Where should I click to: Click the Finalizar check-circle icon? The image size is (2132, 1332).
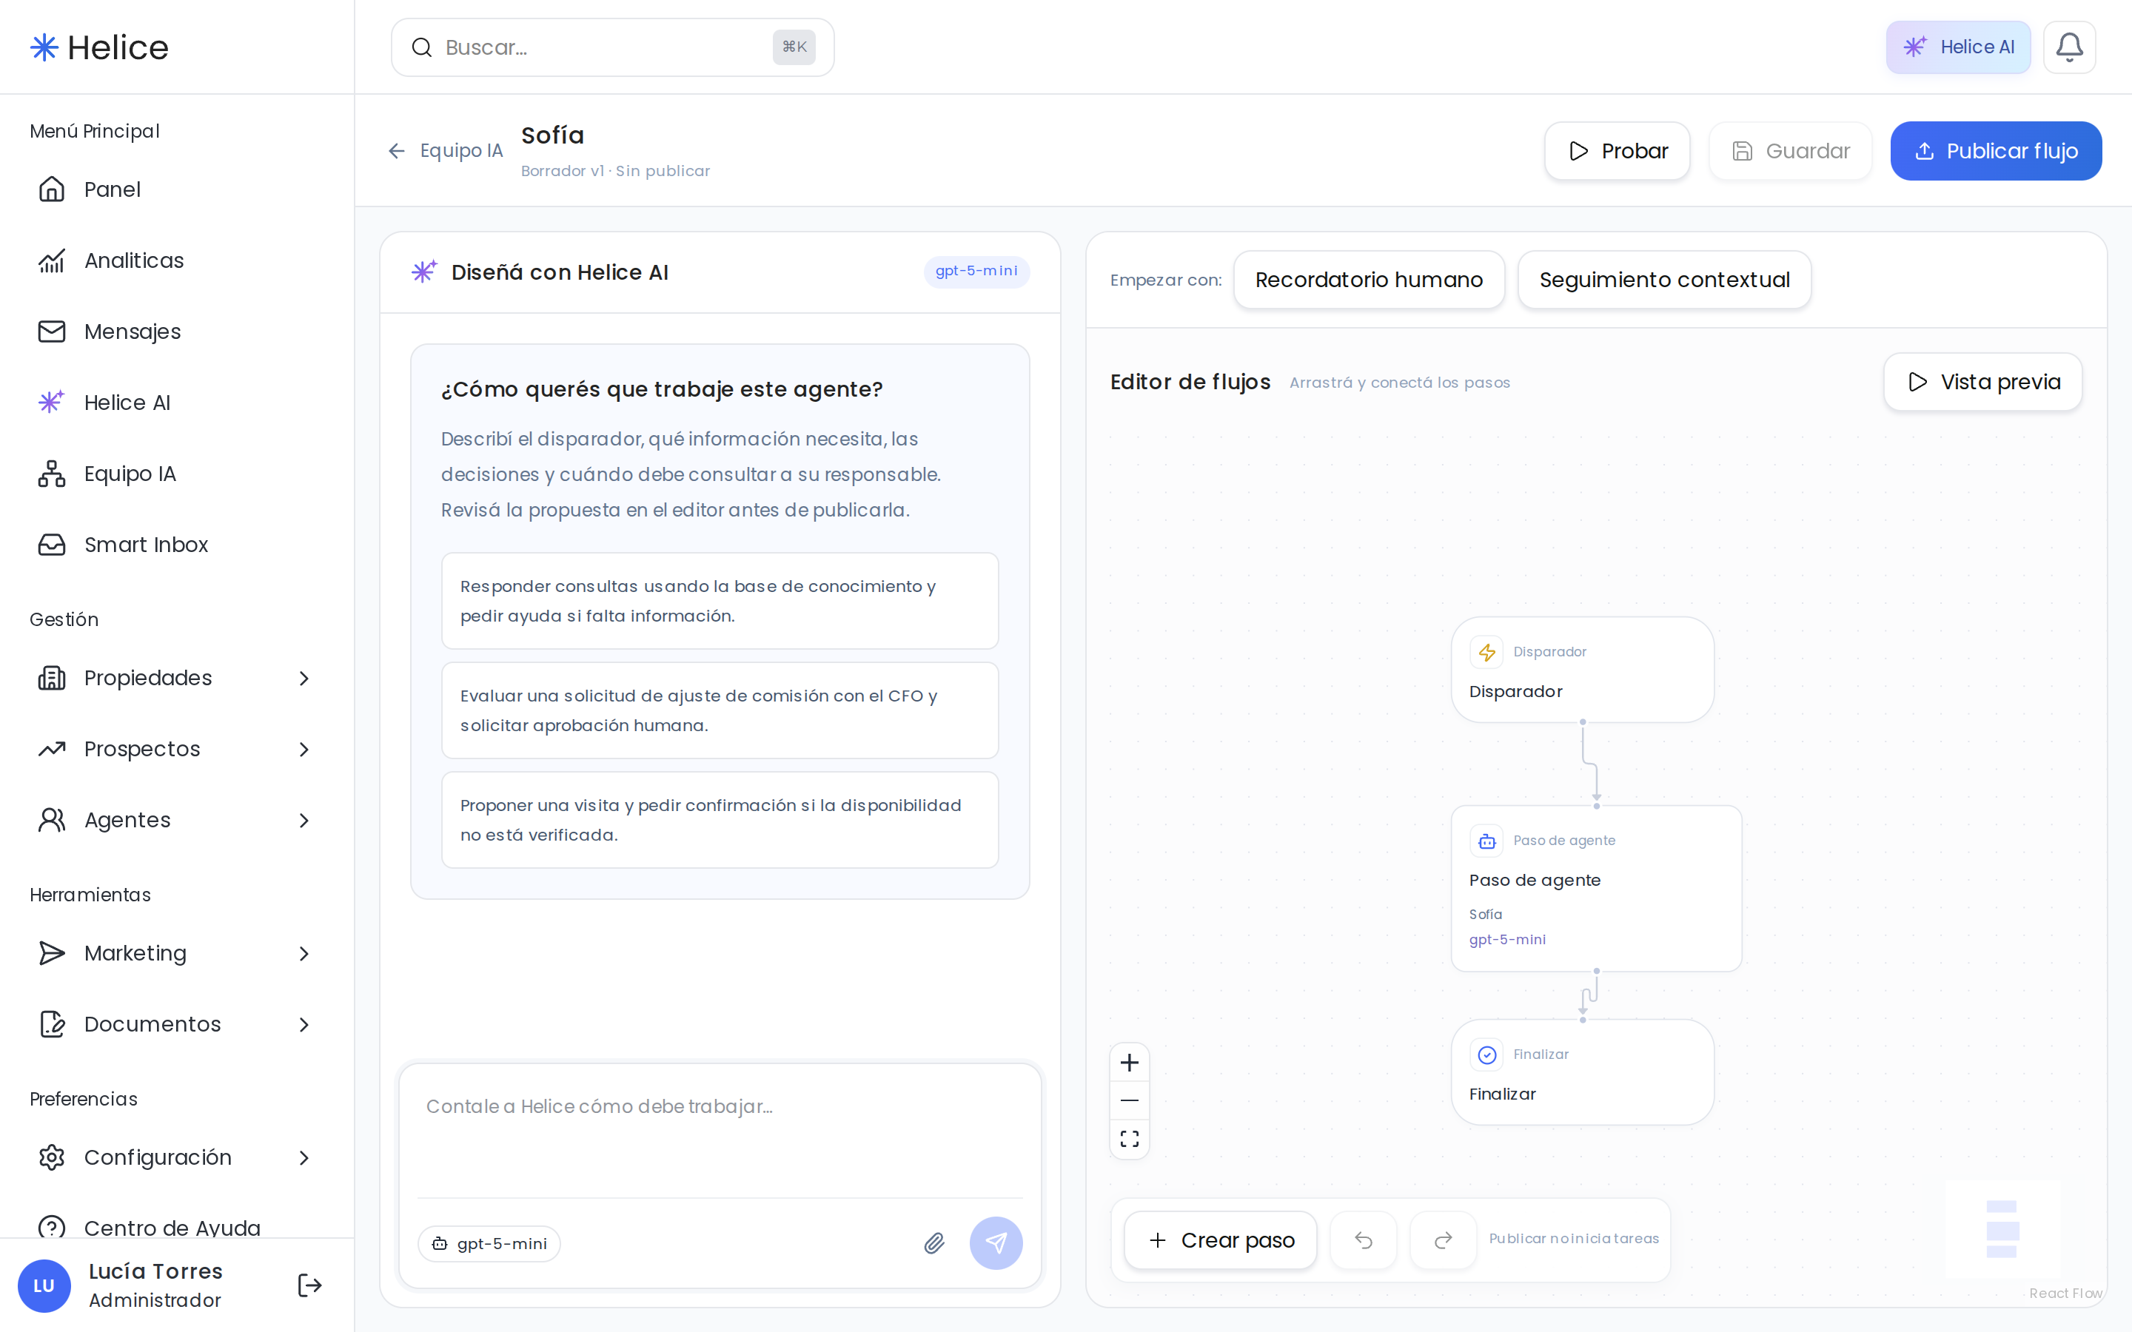point(1486,1054)
